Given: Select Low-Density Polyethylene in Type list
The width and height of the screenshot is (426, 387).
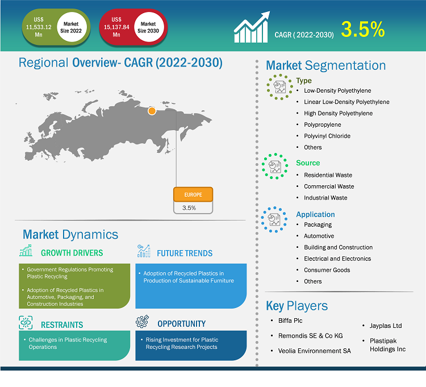Looking at the screenshot, I should (x=339, y=90).
